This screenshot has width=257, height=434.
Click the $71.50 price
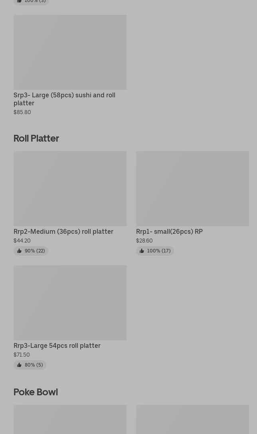pos(22,355)
